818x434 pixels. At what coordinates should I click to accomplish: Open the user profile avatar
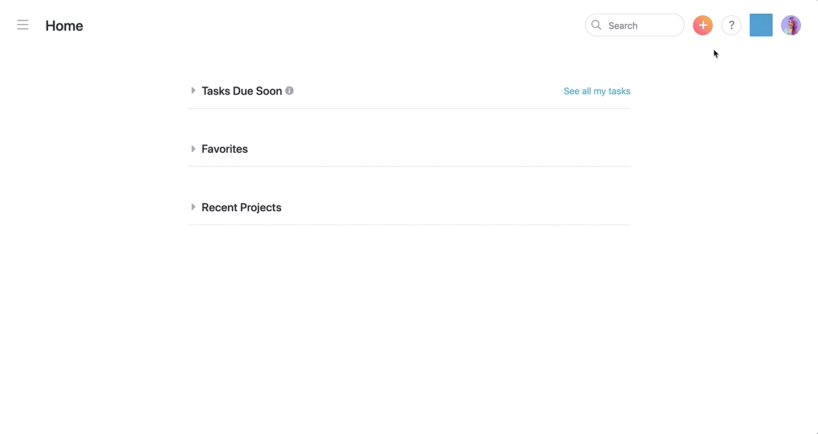point(791,26)
